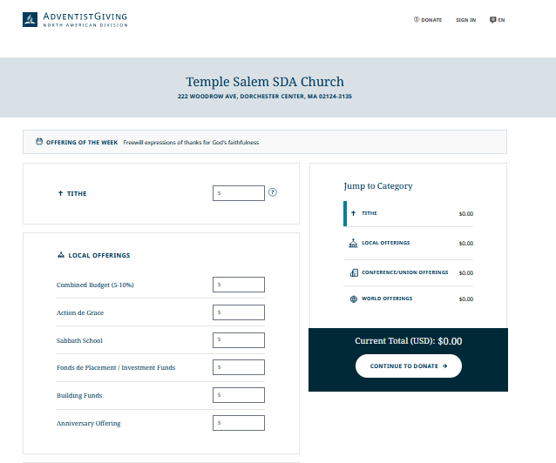
Task: Click the cross icon in Jump to Category
Action: 353,213
